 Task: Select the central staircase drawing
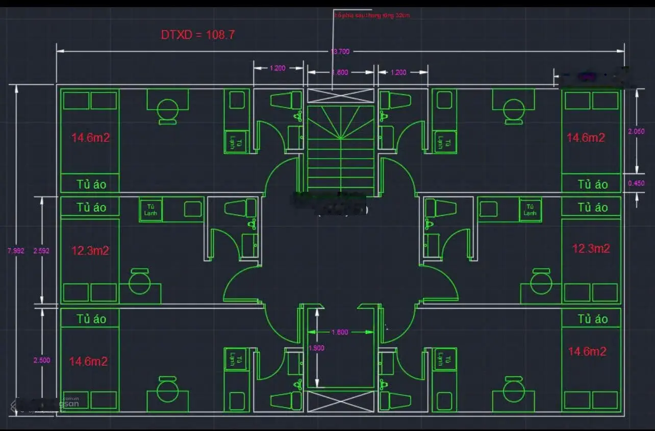click(x=341, y=148)
